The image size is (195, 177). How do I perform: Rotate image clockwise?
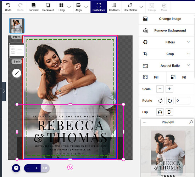(x=169, y=101)
